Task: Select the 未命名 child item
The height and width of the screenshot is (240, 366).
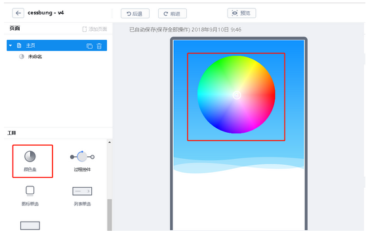Action: [35, 56]
